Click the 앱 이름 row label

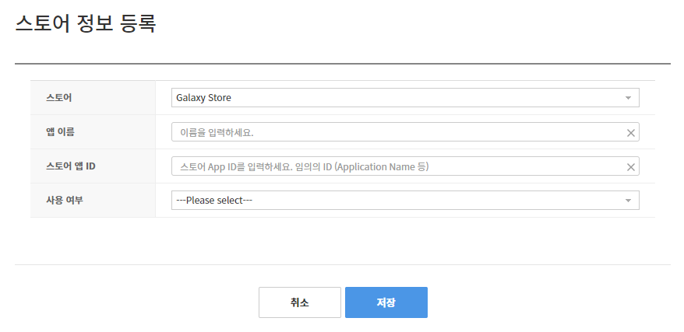click(x=60, y=132)
